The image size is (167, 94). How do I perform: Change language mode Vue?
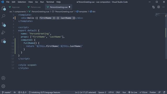point(124,92)
